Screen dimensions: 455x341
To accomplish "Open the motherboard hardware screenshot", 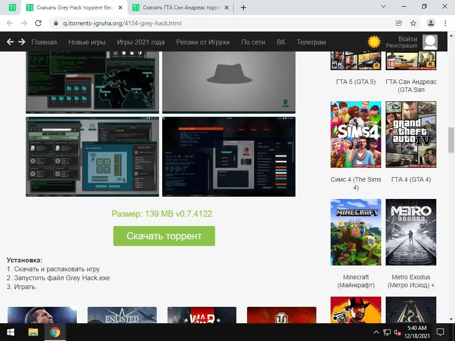I will [92, 157].
